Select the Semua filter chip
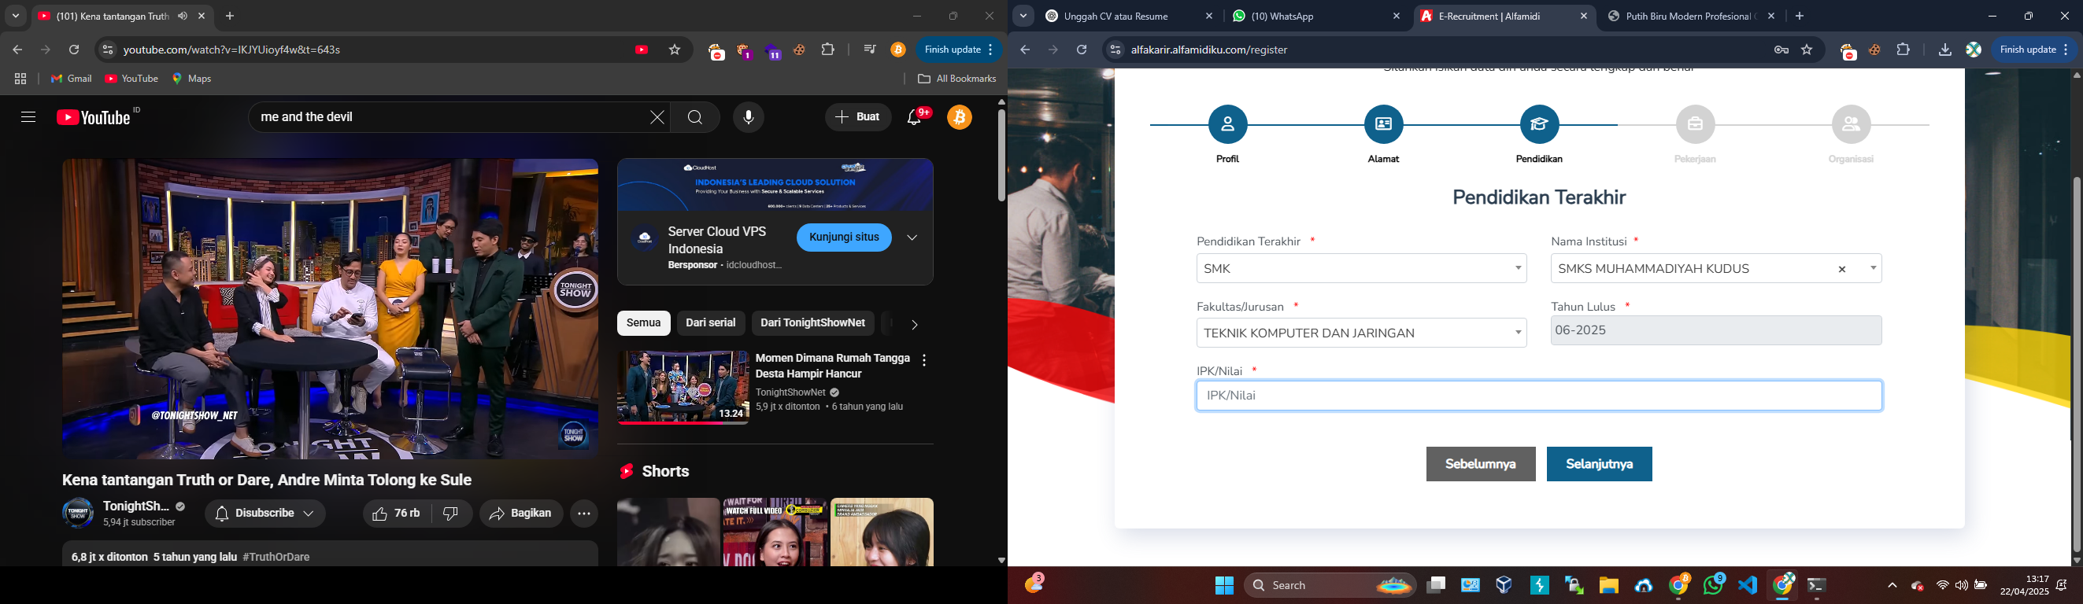The image size is (2083, 604). click(644, 323)
